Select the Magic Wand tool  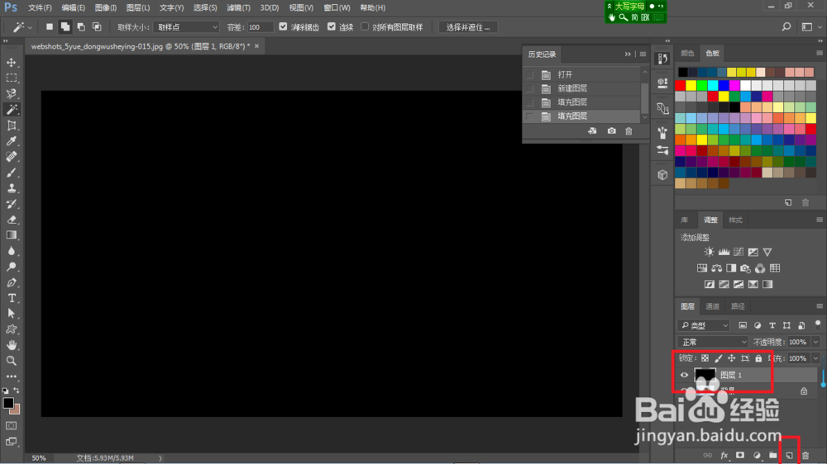point(11,110)
